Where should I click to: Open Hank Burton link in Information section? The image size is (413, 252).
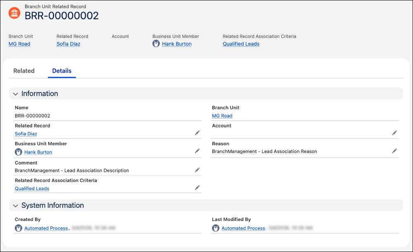(x=38, y=152)
